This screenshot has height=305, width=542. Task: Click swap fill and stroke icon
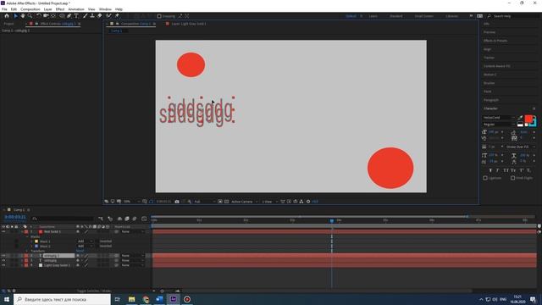click(534, 117)
